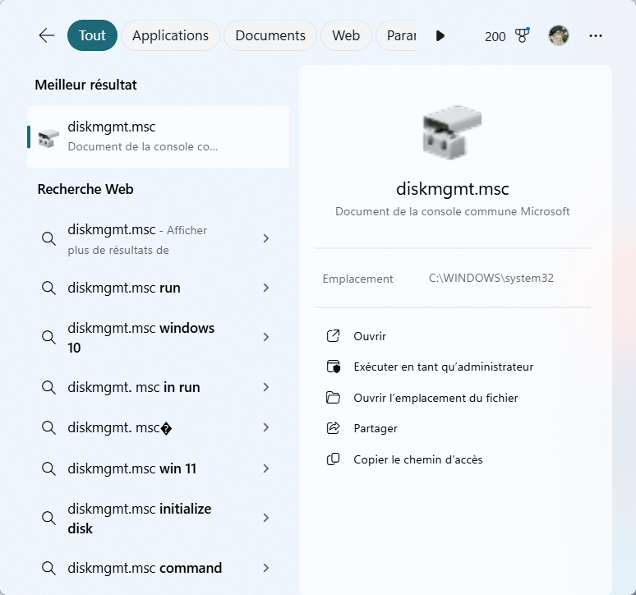The height and width of the screenshot is (595, 636).
Task: Select suggestion diskmgmt.msc command
Action: coord(159,568)
